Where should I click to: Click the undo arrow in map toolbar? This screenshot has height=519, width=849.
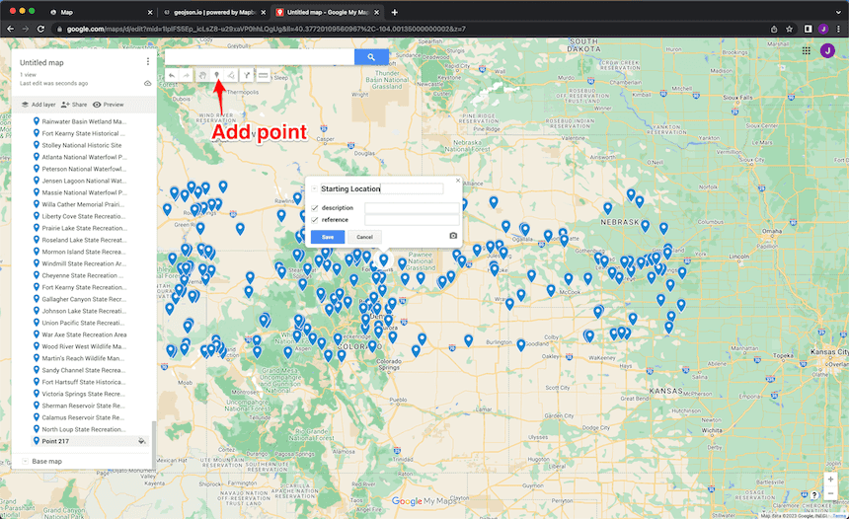coord(172,76)
